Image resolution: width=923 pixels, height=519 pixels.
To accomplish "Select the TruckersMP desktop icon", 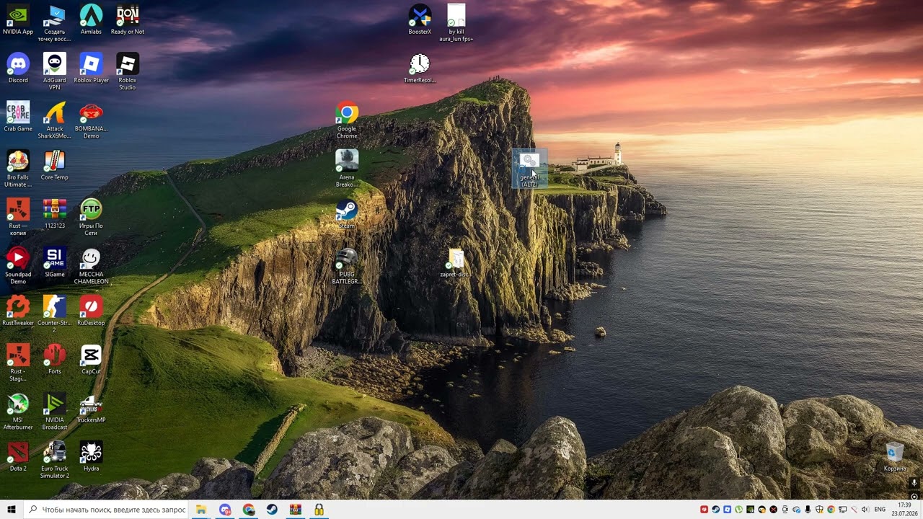I will tap(91, 407).
